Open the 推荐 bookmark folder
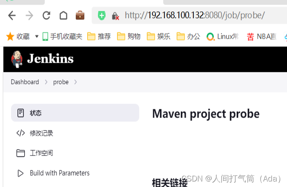Screen dimensions: 287x187 [99, 37]
